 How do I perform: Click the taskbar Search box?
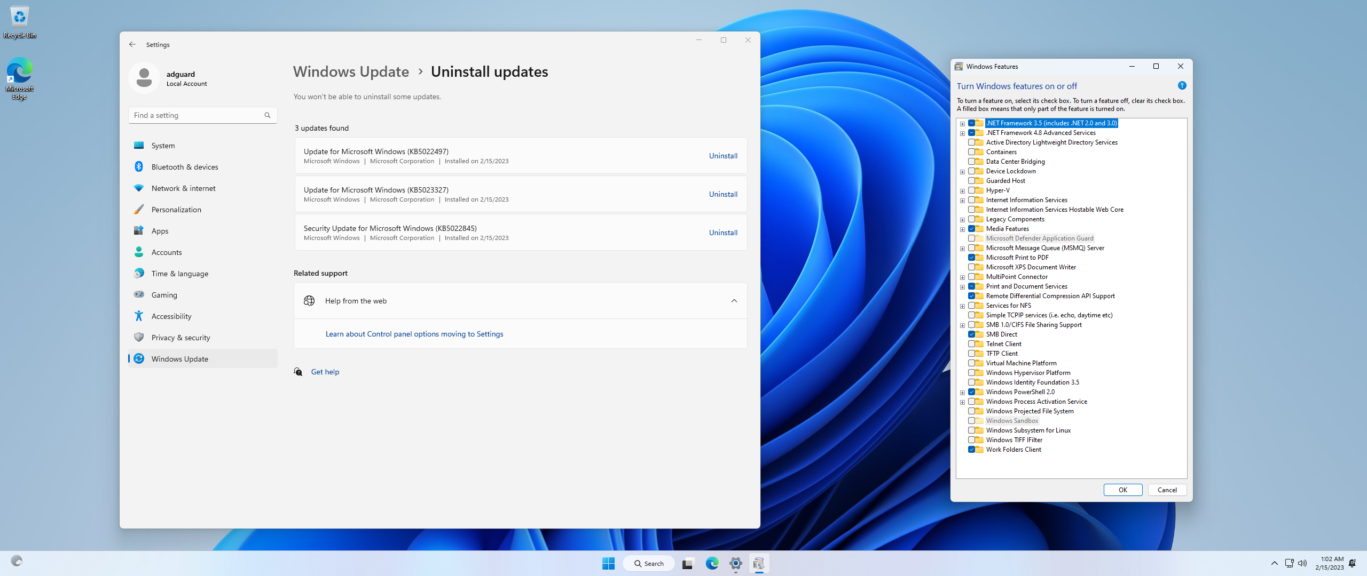(x=649, y=563)
